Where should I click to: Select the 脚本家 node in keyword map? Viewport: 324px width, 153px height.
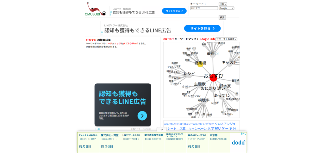coord(225,86)
